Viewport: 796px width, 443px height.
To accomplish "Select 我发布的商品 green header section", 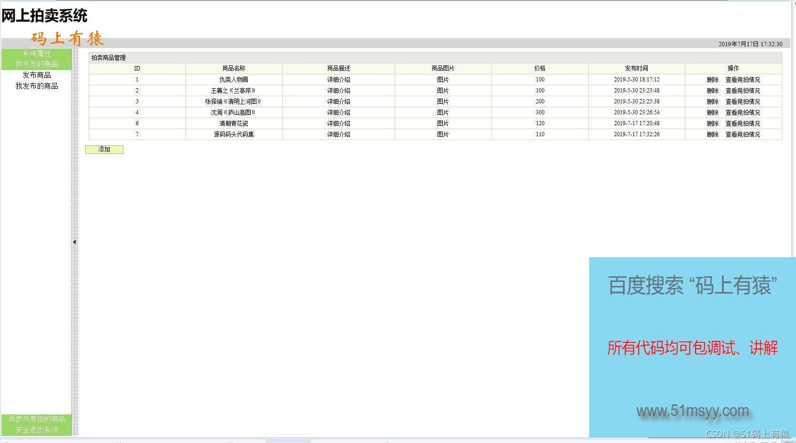I will coord(37,64).
